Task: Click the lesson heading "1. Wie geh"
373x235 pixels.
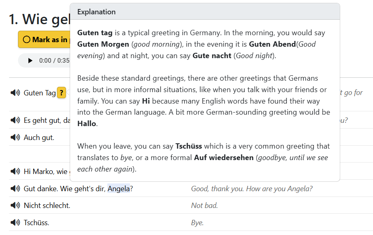Action: 40,19
